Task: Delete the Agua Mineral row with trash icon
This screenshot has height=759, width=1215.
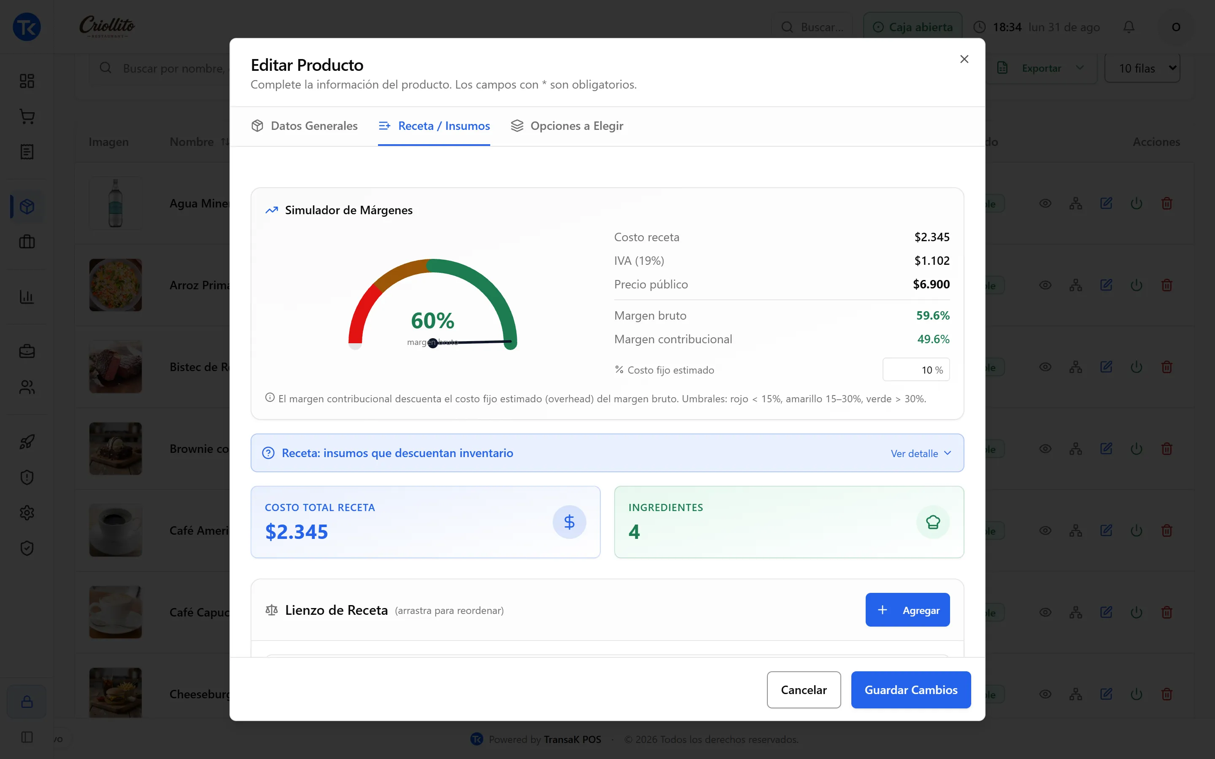Action: click(1167, 203)
